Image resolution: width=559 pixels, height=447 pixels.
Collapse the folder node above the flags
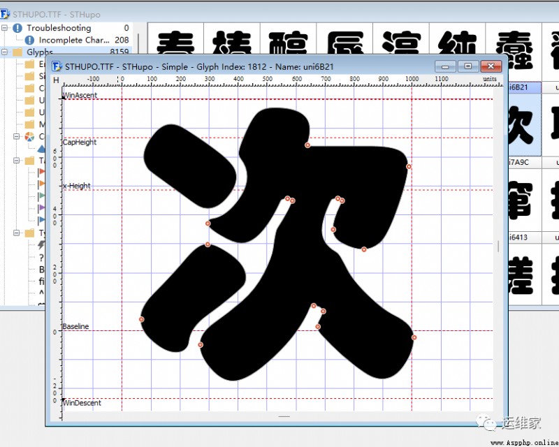(x=16, y=161)
